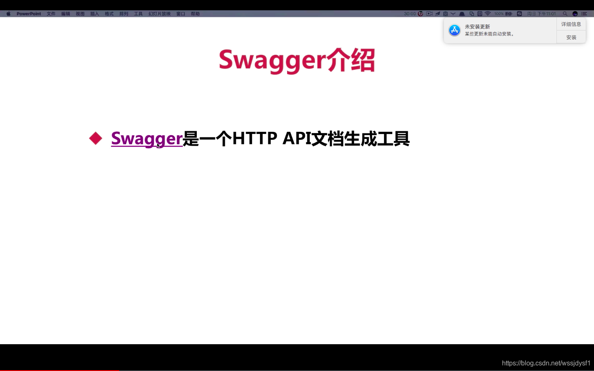Open the 工具 menu
Image resolution: width=594 pixels, height=371 pixels.
[x=138, y=14]
